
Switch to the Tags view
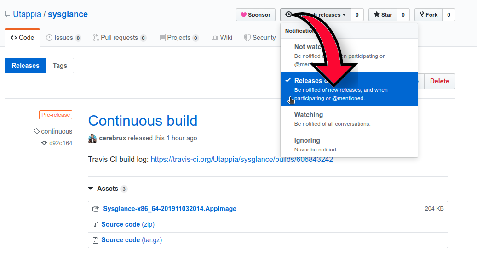60,66
